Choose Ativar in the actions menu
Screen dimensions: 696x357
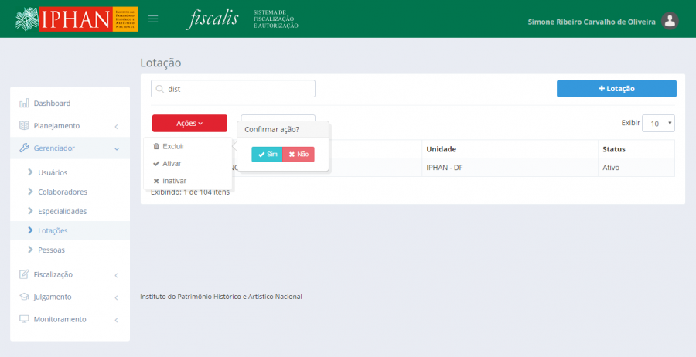(172, 164)
